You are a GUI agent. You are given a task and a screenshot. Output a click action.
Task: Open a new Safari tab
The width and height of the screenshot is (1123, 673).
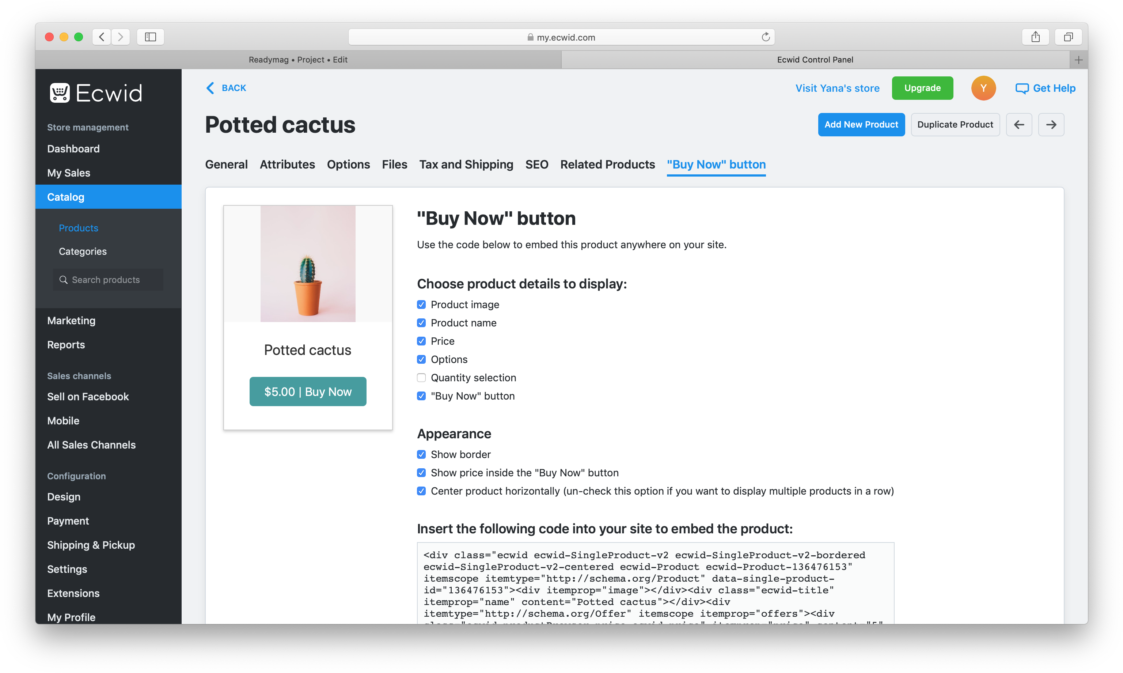[1078, 60]
